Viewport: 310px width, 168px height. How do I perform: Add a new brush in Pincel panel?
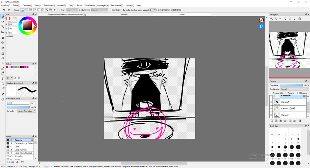click(x=8, y=162)
